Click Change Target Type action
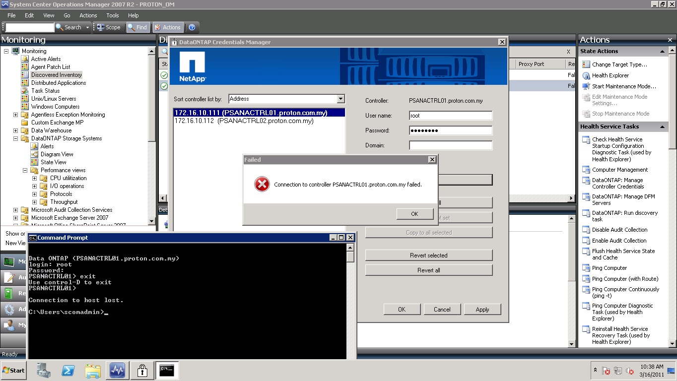Image resolution: width=677 pixels, height=381 pixels. (x=619, y=64)
